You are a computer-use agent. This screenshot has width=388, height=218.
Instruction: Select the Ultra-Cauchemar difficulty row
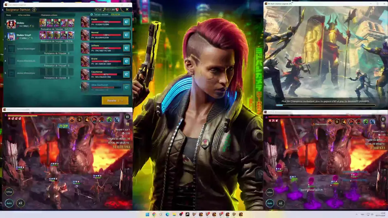click(x=105, y=87)
